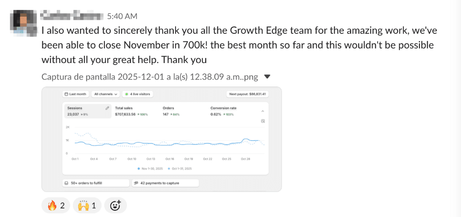The image size is (461, 217).
Task: Open the 5:40 AM message timestamp
Action: [x=122, y=16]
